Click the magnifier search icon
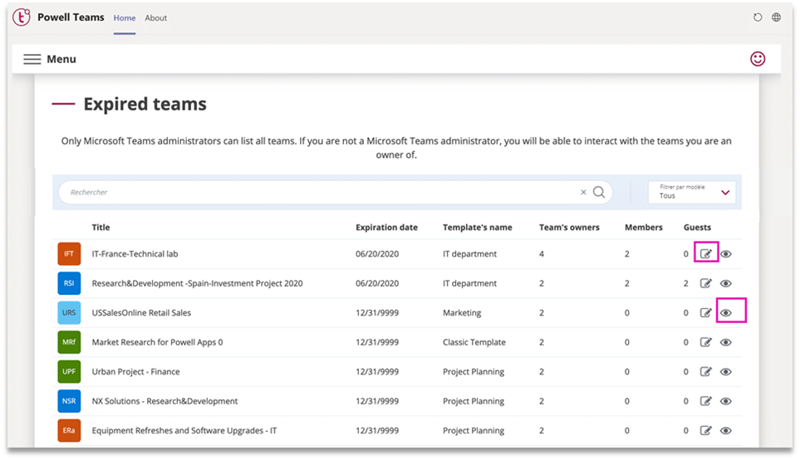Screen dimensions: 800x460 [x=598, y=193]
